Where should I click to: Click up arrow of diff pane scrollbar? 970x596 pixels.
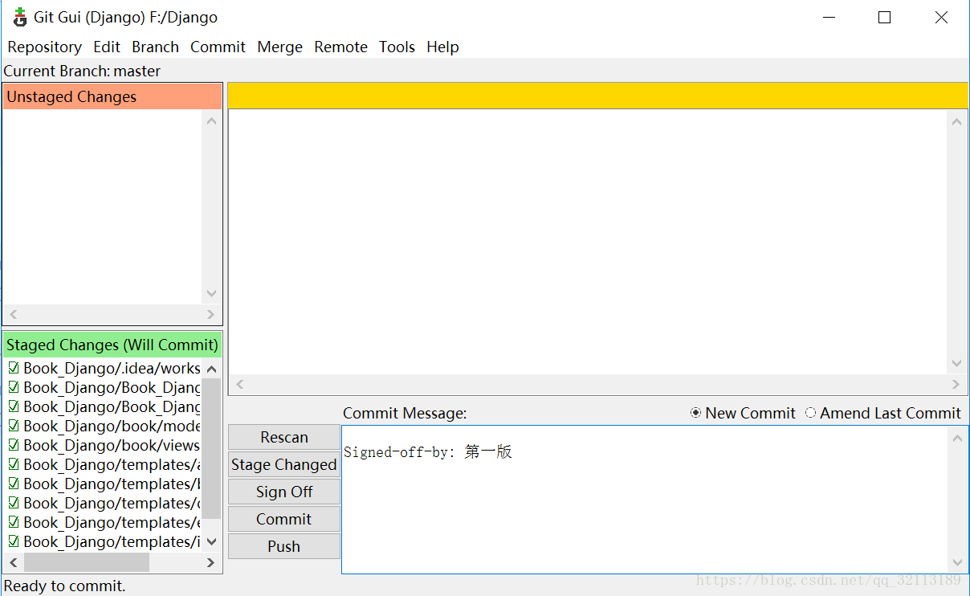click(956, 121)
